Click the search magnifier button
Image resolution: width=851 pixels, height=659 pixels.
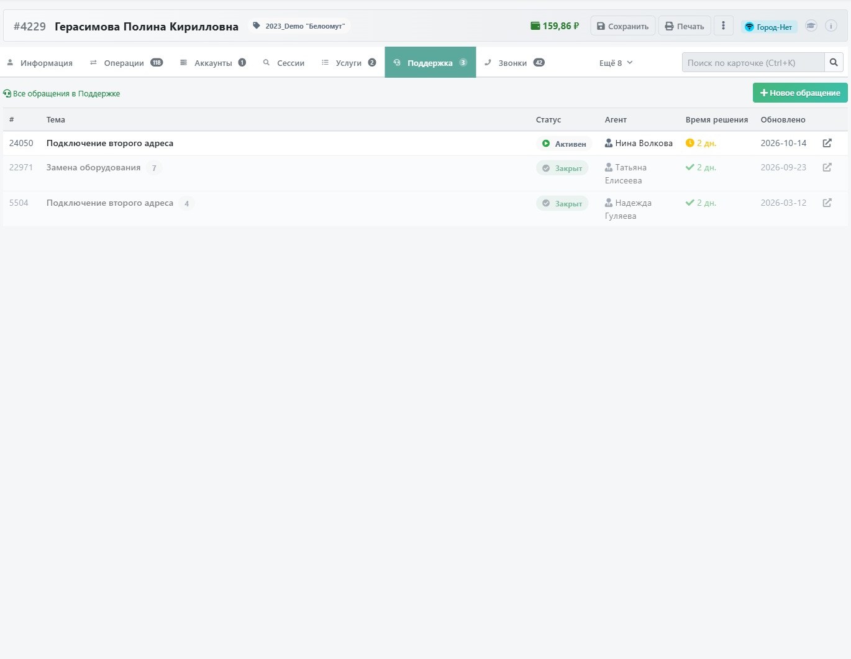[x=834, y=62]
